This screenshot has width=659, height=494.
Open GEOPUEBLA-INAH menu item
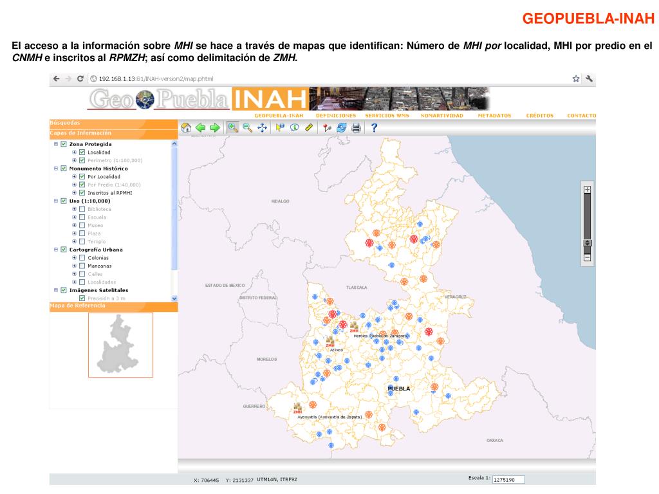(279, 116)
